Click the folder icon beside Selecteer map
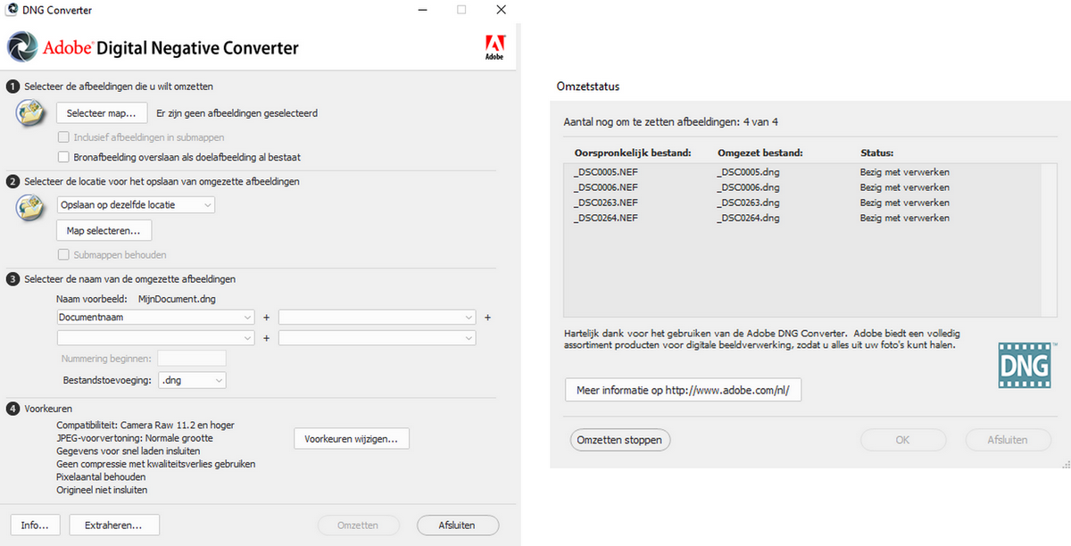This screenshot has width=1071, height=546. (32, 113)
